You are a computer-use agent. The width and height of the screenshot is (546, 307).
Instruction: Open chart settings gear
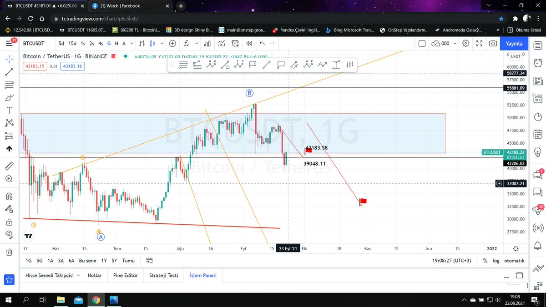465,43
